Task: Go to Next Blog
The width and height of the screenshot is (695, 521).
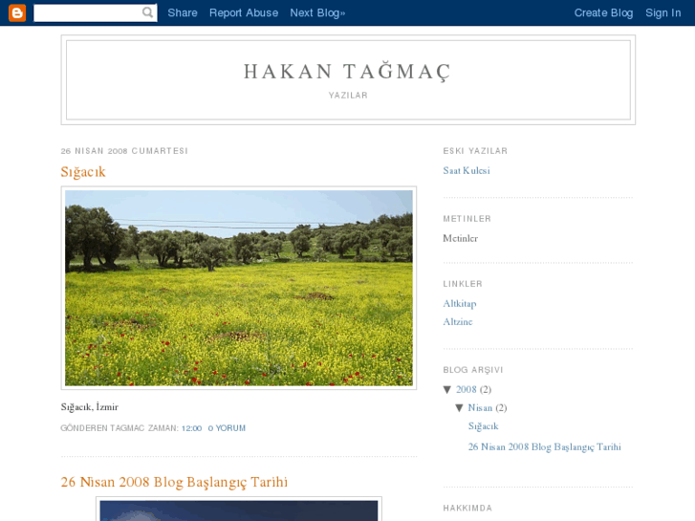Action: [317, 12]
